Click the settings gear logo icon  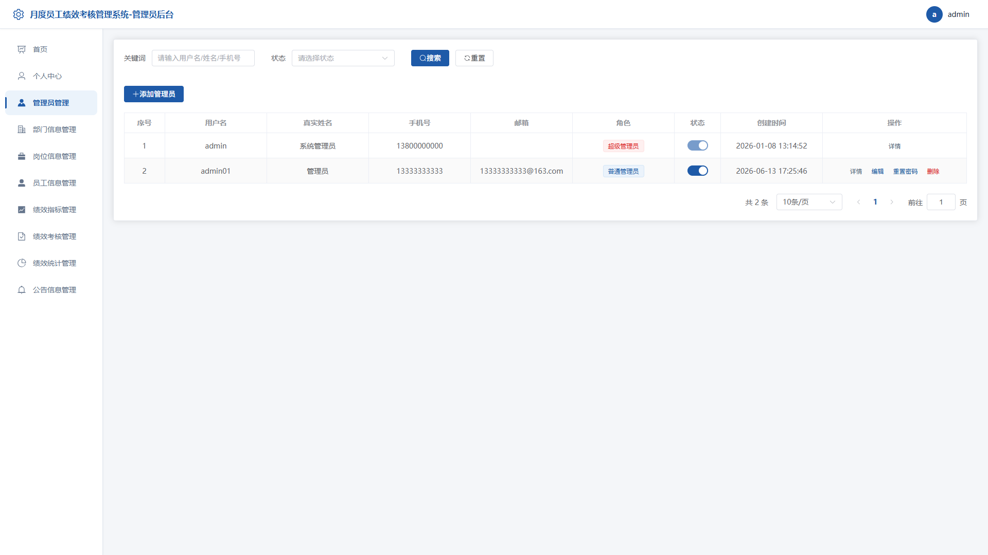(19, 14)
